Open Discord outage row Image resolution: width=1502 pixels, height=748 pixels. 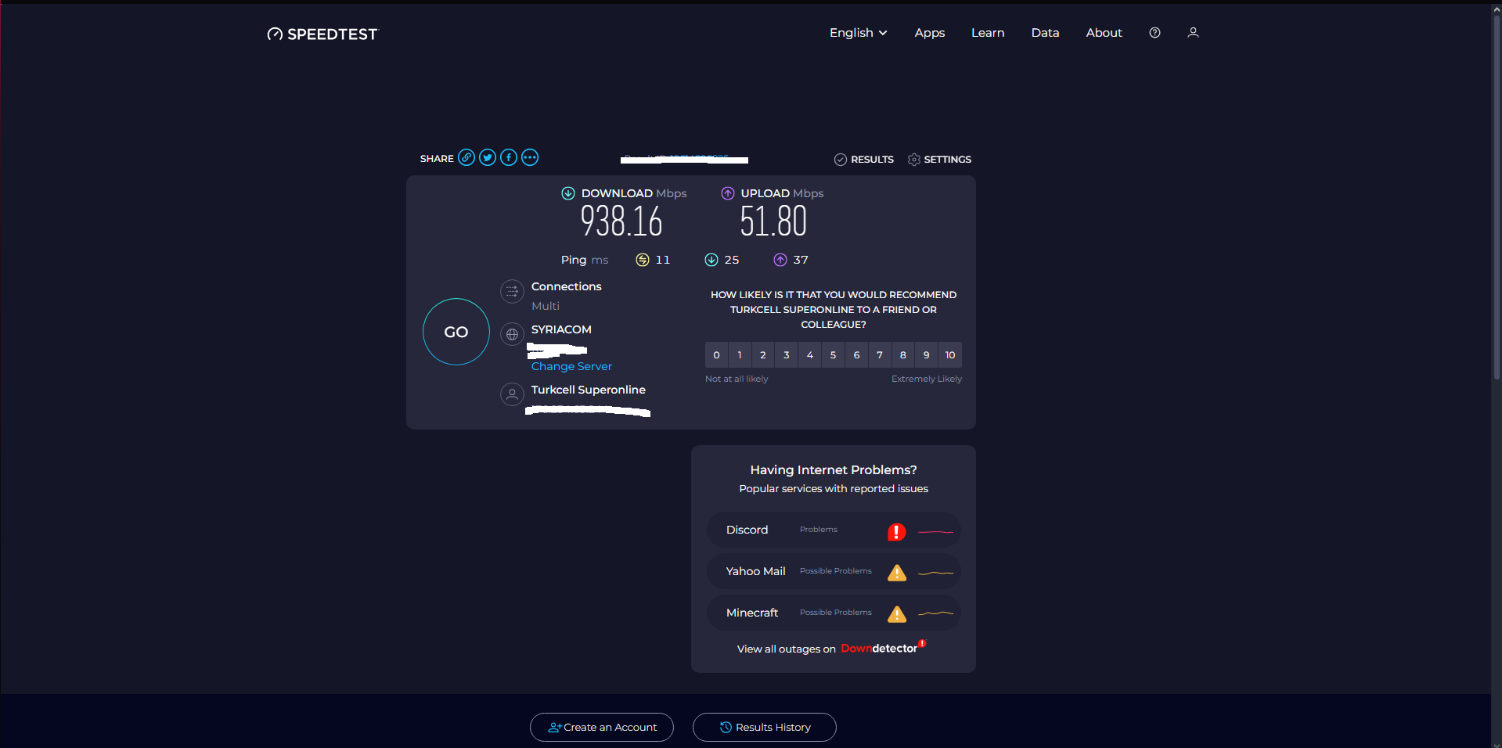[834, 530]
